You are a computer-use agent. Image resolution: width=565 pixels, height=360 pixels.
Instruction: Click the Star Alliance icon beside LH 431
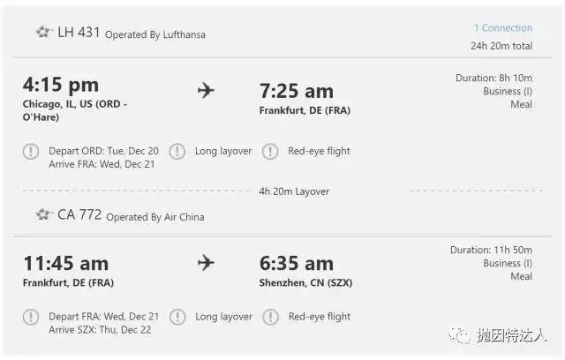point(43,33)
